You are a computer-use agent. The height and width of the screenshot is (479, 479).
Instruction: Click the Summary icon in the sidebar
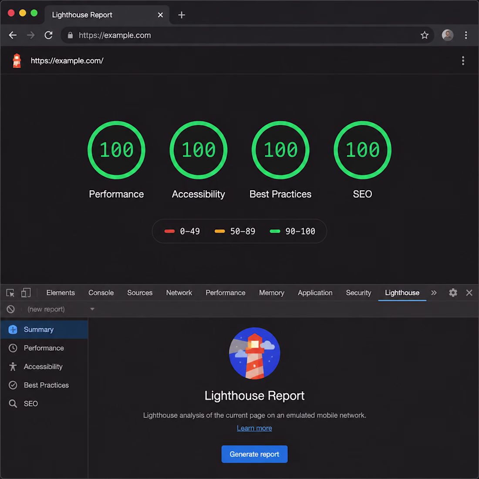tap(13, 330)
